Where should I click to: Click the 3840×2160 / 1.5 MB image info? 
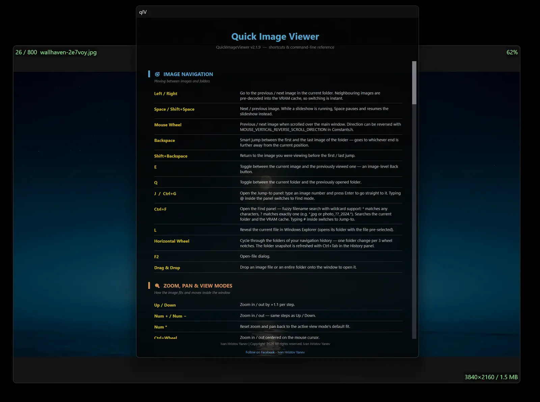coord(491,377)
